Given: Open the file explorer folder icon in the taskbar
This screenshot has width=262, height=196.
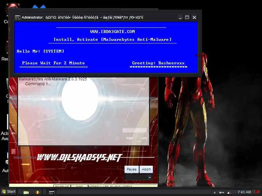Looking at the screenshot, I should (26, 192).
